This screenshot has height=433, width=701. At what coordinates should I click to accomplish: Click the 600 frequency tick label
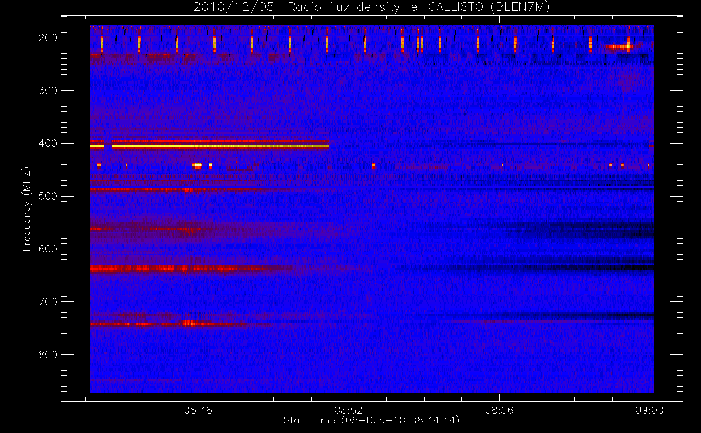pos(48,249)
